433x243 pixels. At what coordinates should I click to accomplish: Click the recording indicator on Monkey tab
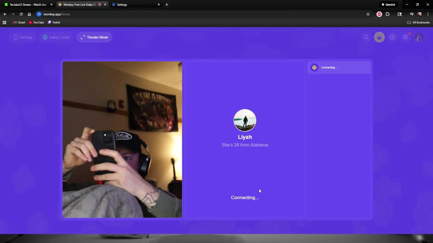[99, 5]
